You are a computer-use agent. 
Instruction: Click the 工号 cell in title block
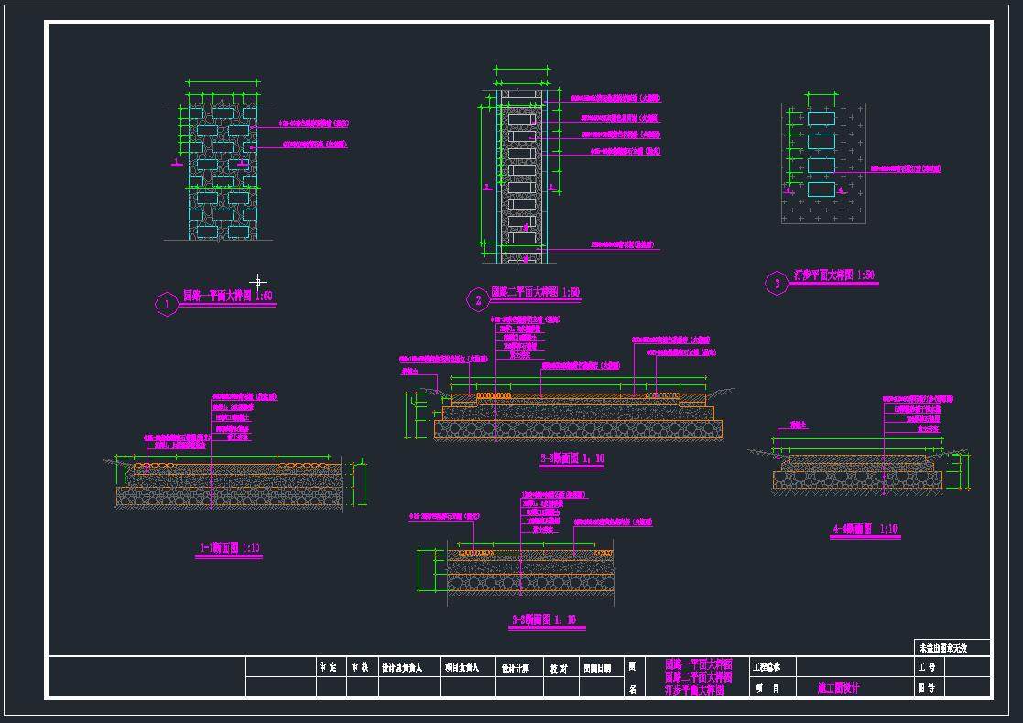point(926,667)
